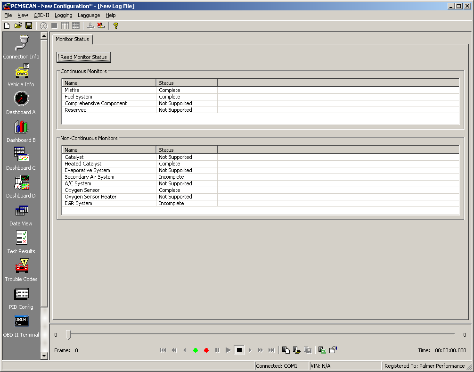Open Dashboard B bar chart panel
474x372 pixels.
[x=21, y=131]
